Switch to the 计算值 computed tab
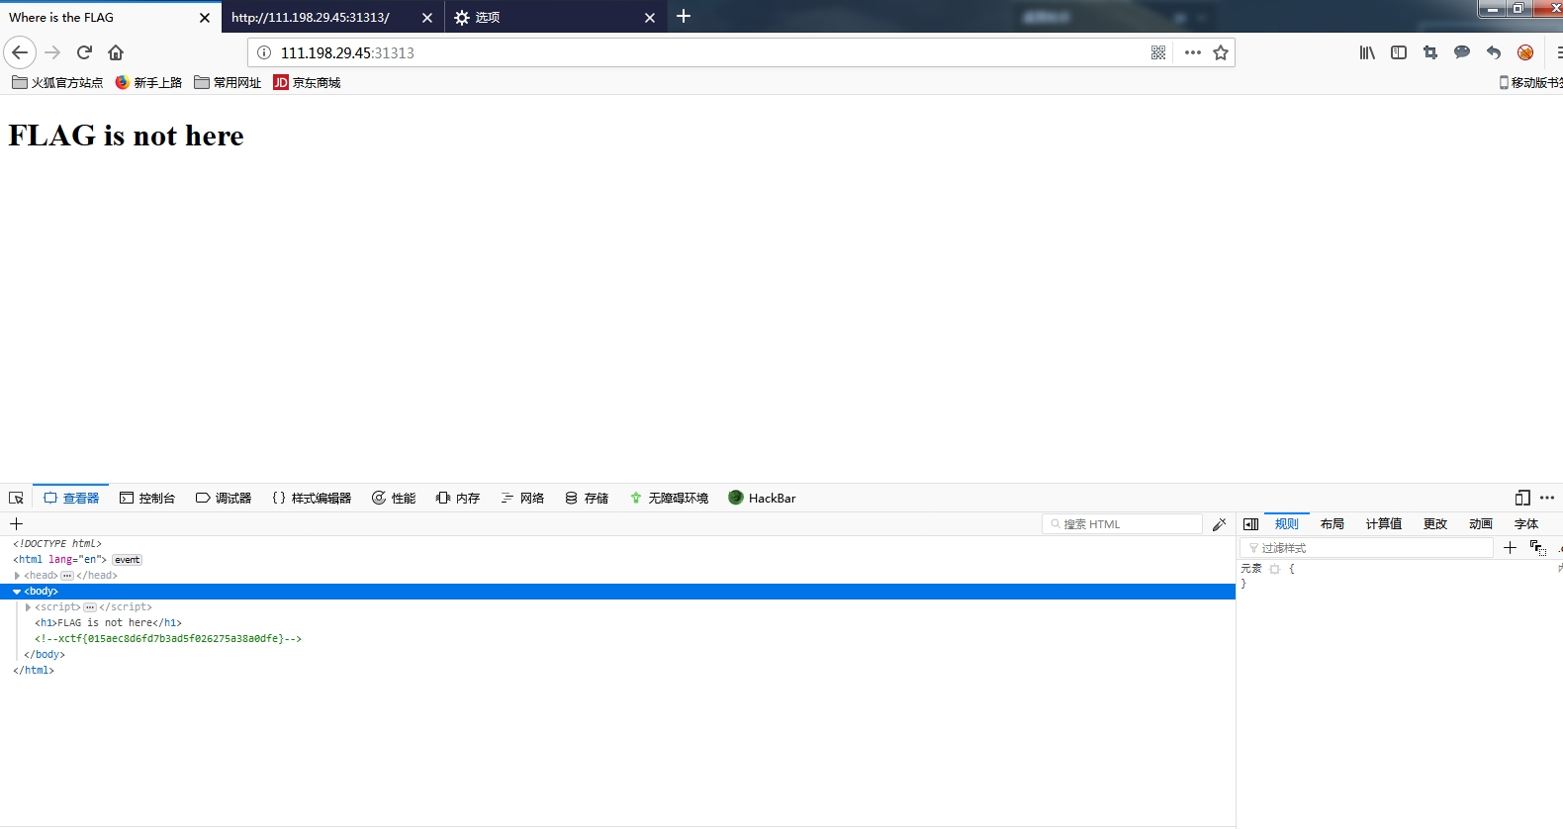The width and height of the screenshot is (1563, 829). [1384, 524]
